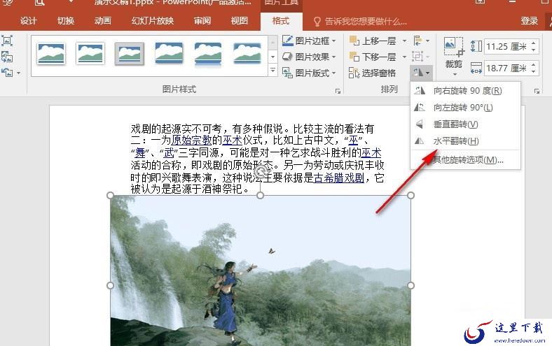
Task: Open 其他旋转选项 dialog
Action: coord(465,160)
